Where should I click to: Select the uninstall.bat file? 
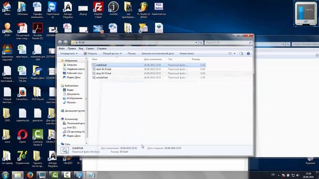149,78
